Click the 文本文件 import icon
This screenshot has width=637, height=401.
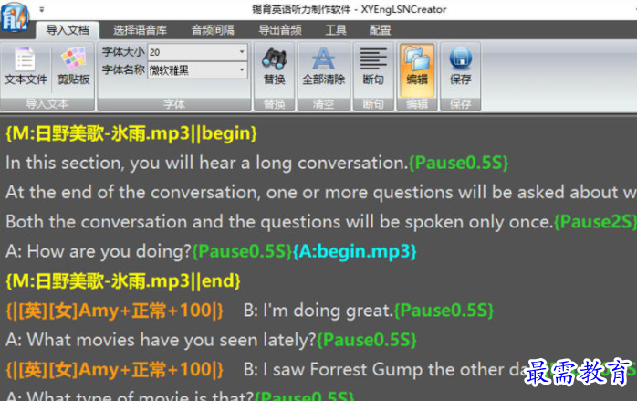pyautogui.click(x=26, y=61)
